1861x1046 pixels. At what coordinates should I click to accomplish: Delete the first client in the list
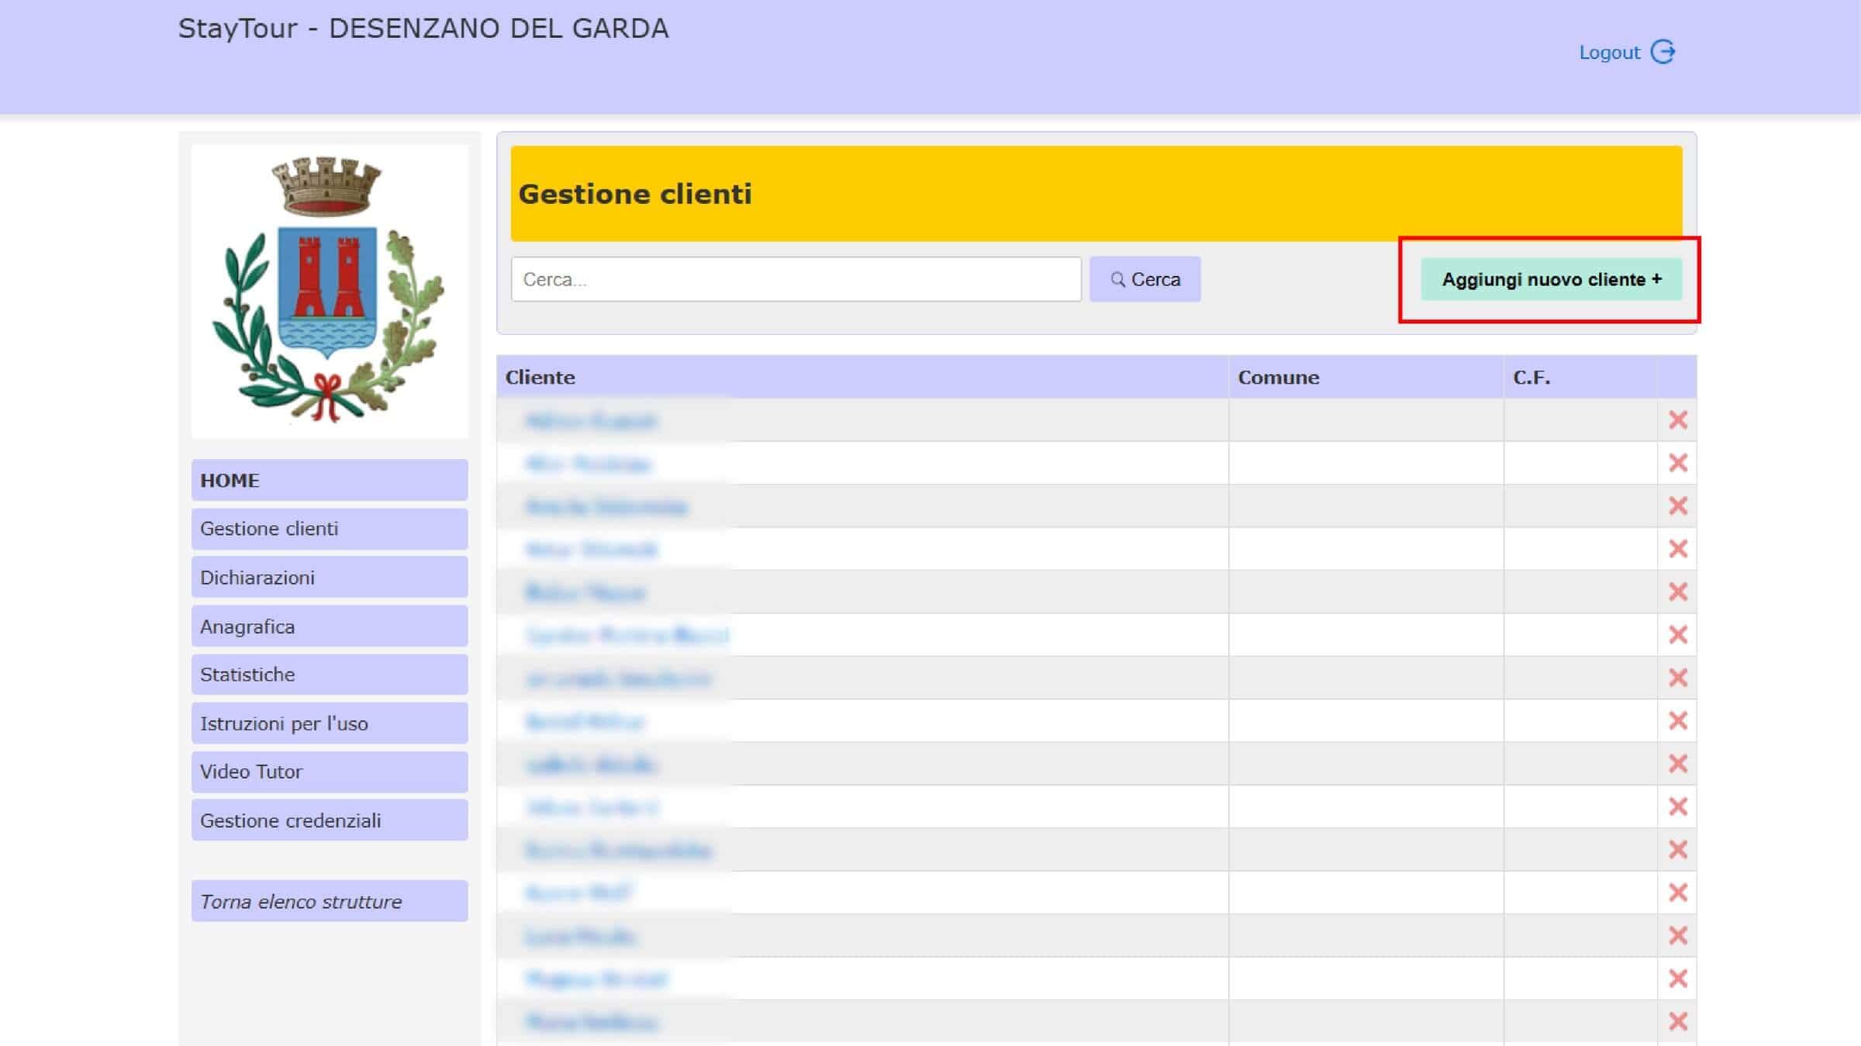tap(1677, 420)
